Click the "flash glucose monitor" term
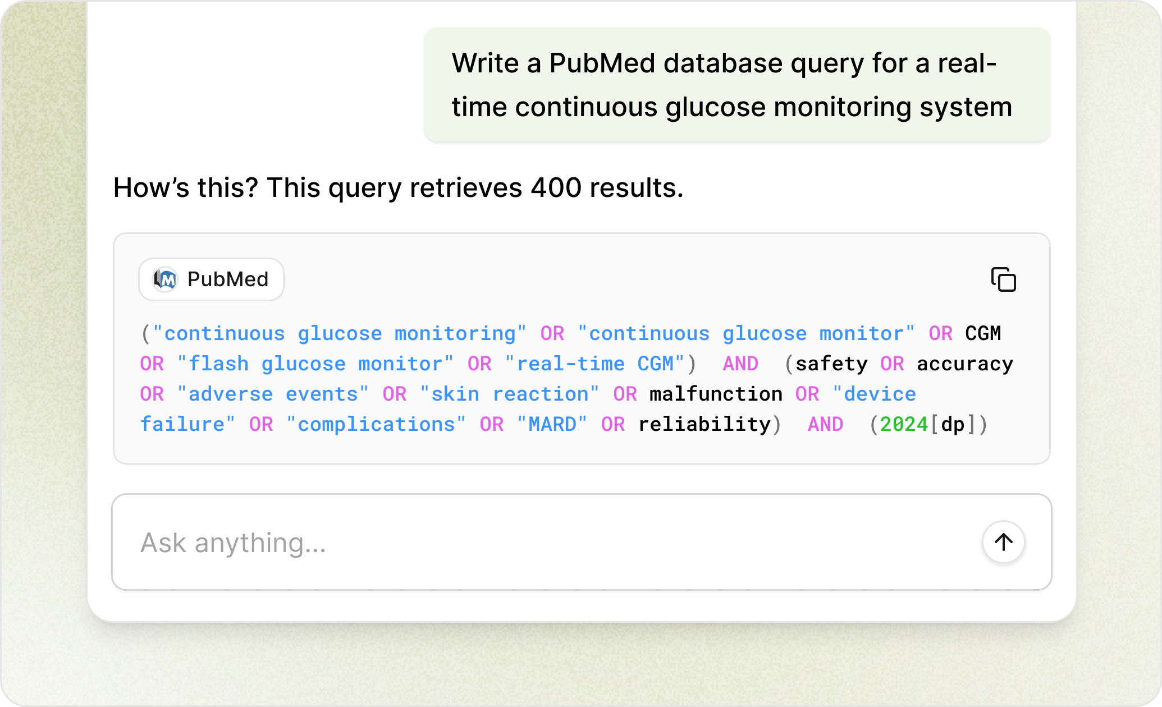Screen dimensions: 1162x707 click(x=315, y=364)
